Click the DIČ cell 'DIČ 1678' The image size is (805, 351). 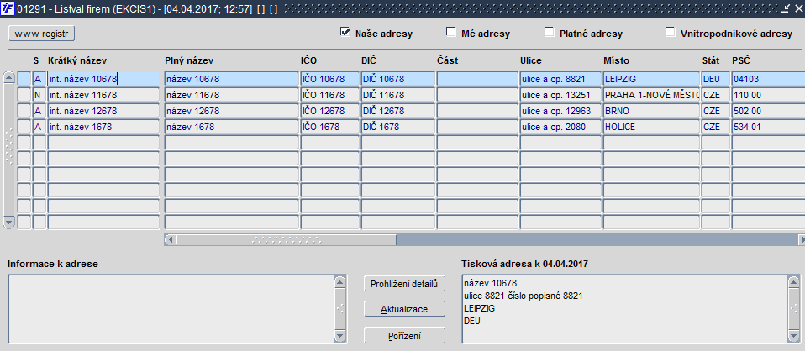(398, 127)
